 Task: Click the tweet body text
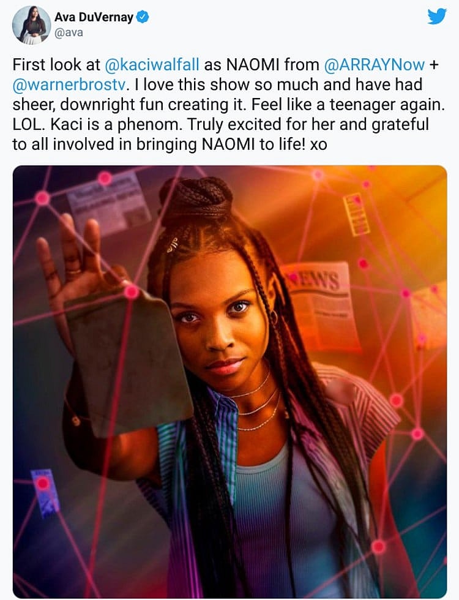[x=229, y=105]
